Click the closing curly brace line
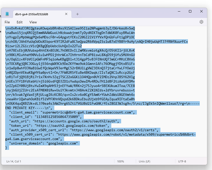 click(x=6, y=148)
